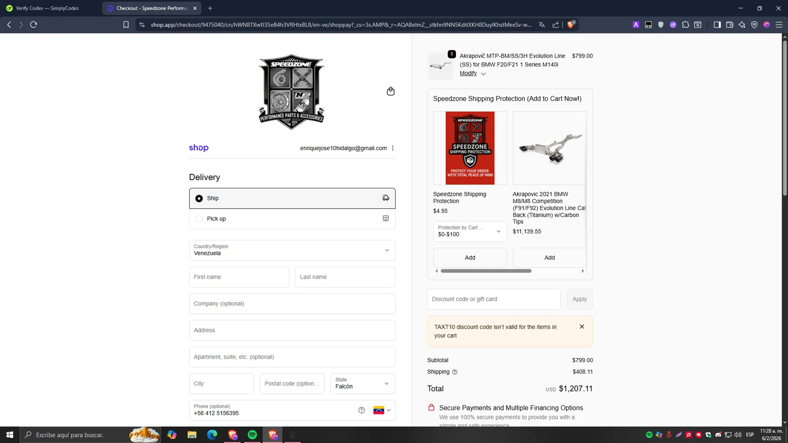Dismiss the TAXT10 invalid code message
The image size is (788, 443).
pos(582,326)
